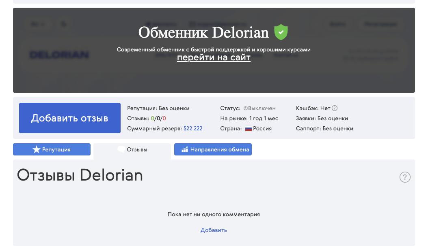Image resolution: width=428 pixels, height=251 pixels.
Task: Open the Кэшбэк help question mark
Action: point(334,108)
